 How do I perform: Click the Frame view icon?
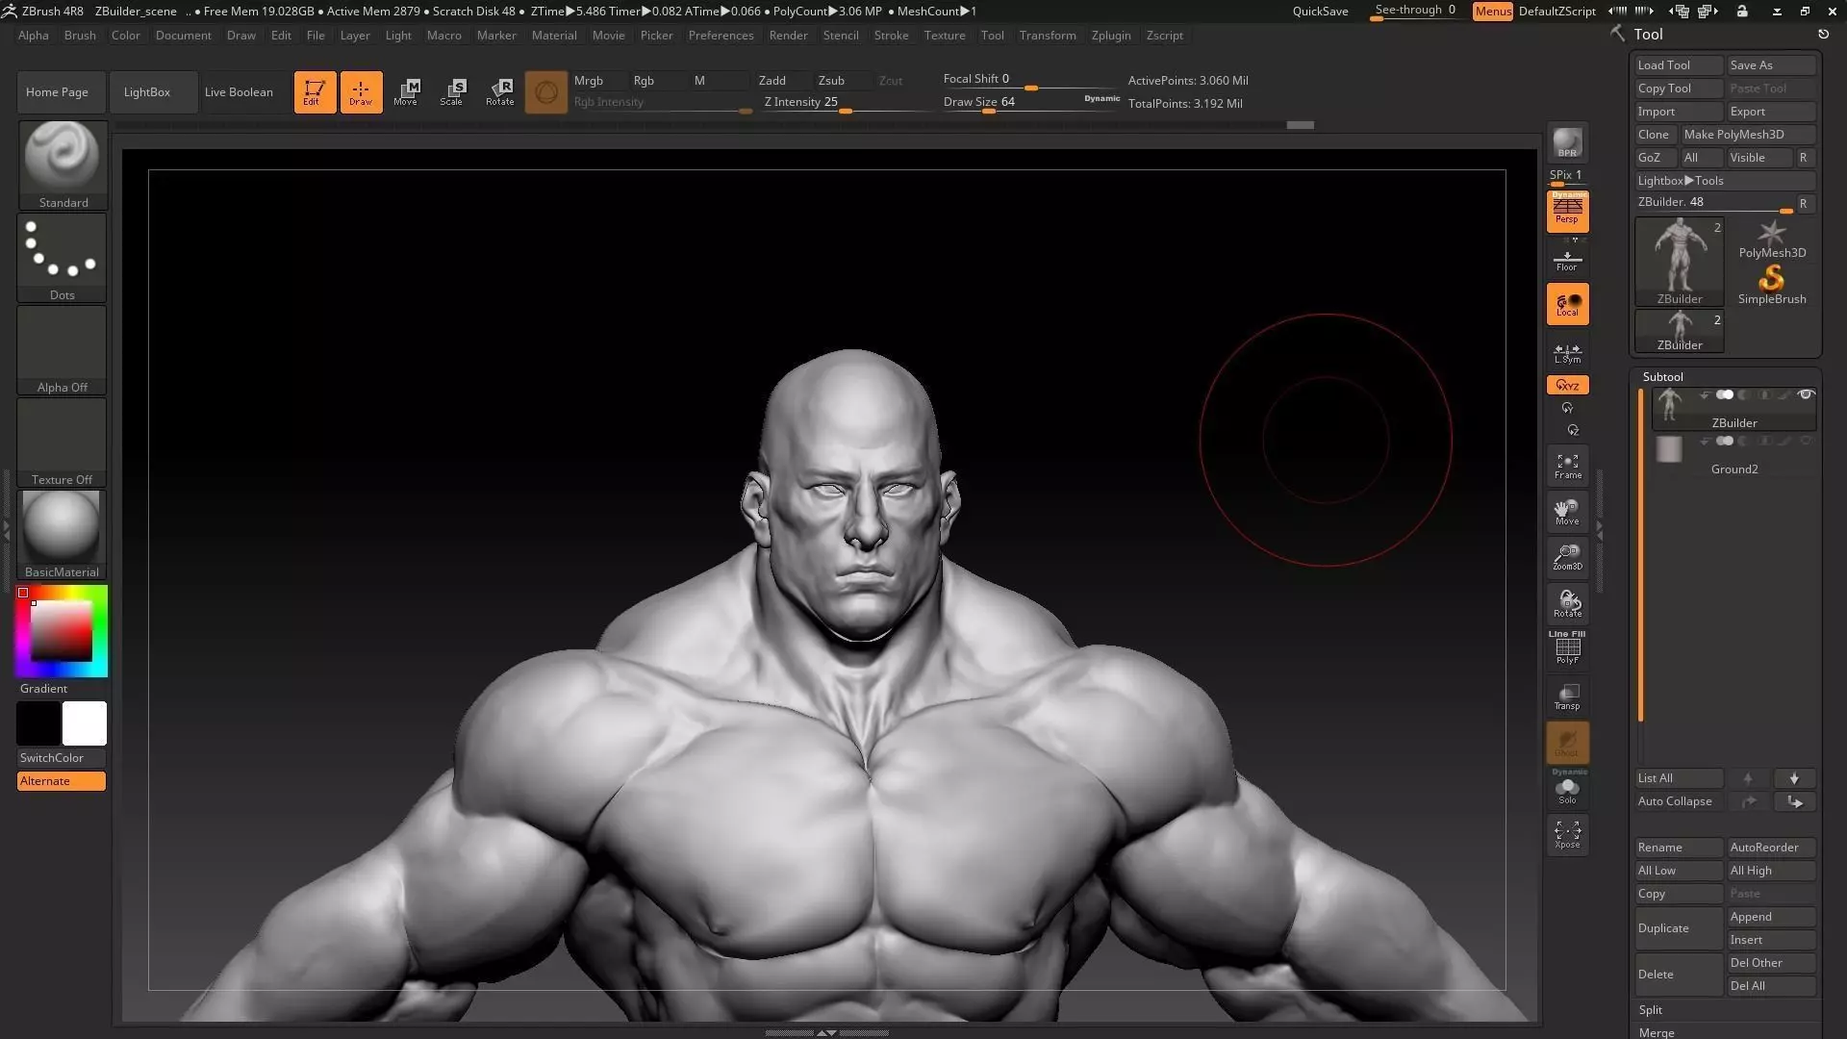coord(1567,467)
